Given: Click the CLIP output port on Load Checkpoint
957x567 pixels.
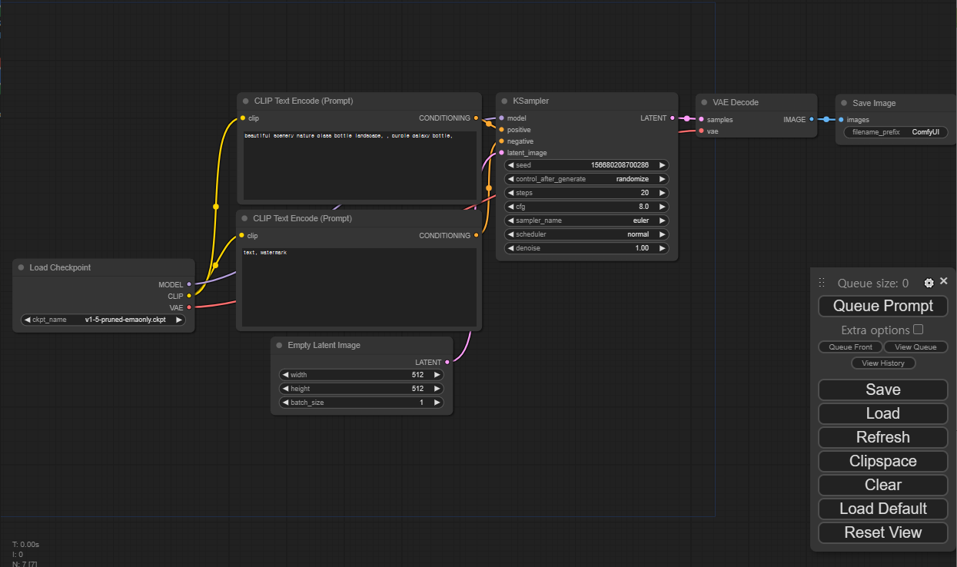Looking at the screenshot, I should coord(189,296).
